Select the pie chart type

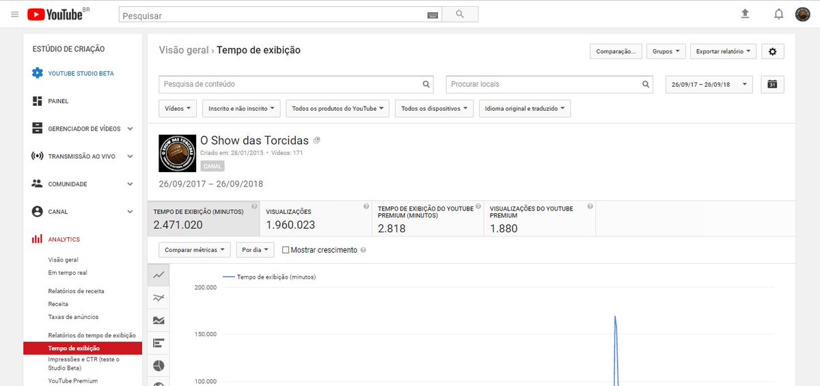[159, 366]
